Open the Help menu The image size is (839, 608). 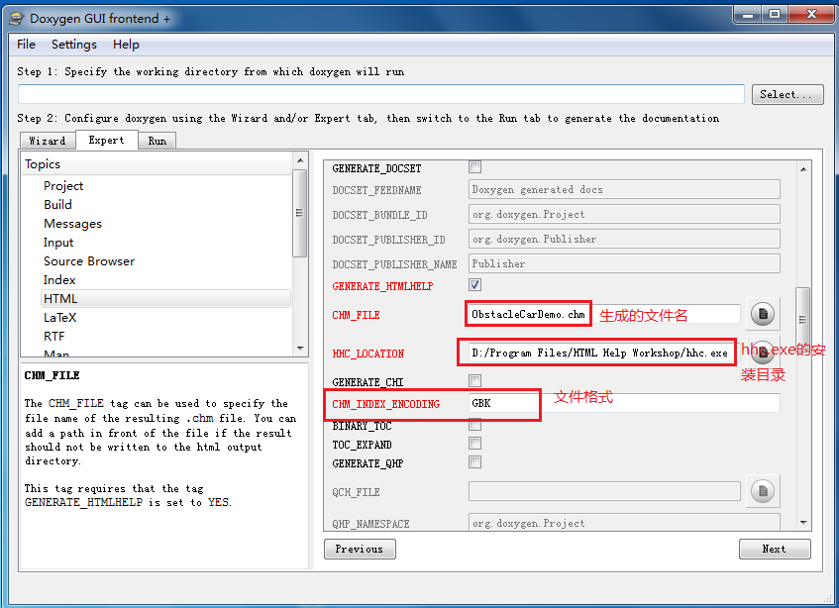point(126,45)
